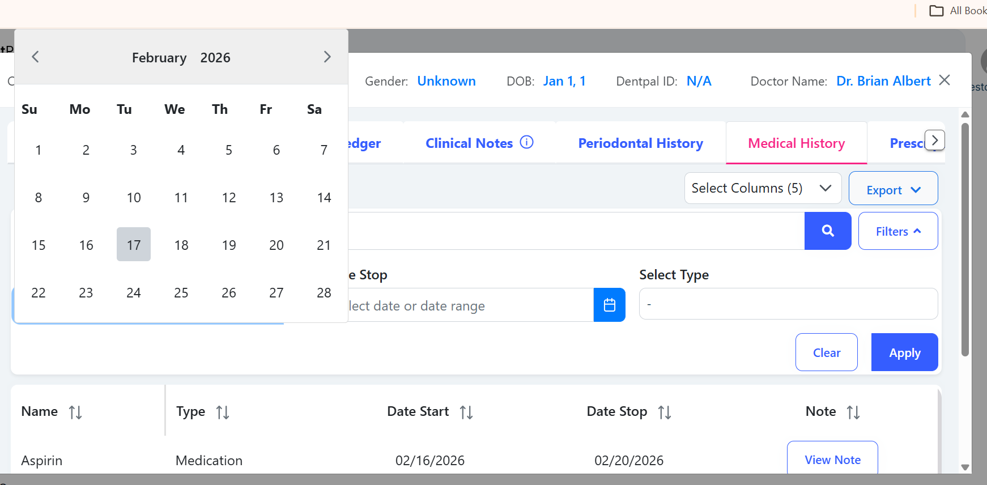The height and width of the screenshot is (485, 987).
Task: Open the Select Type dropdown field
Action: click(788, 304)
